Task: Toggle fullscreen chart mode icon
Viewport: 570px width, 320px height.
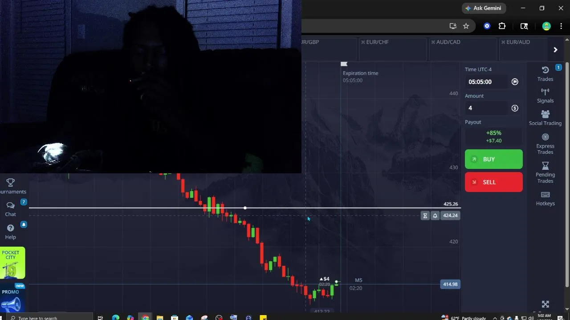Action: tap(546, 304)
